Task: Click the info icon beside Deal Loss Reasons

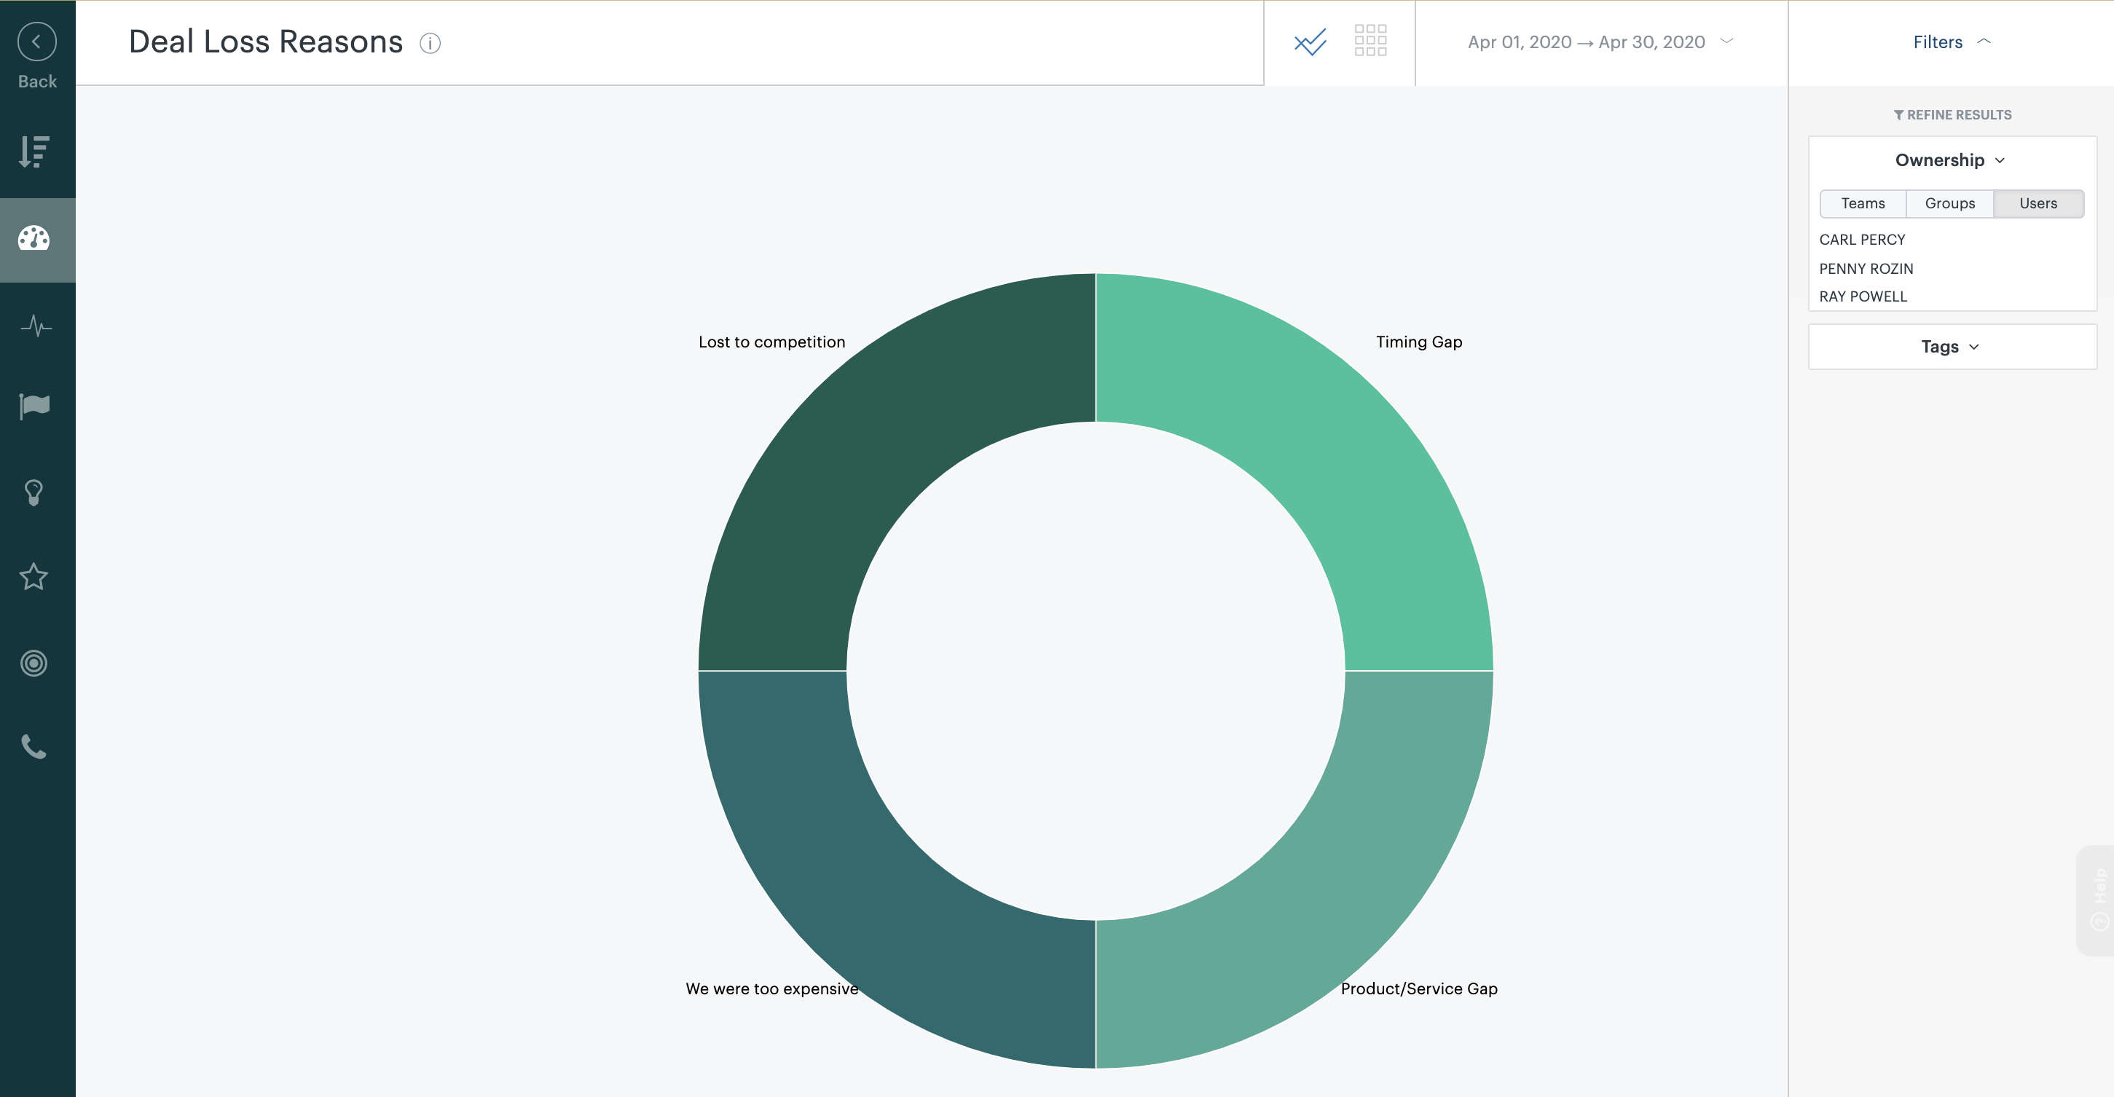Action: [x=430, y=43]
